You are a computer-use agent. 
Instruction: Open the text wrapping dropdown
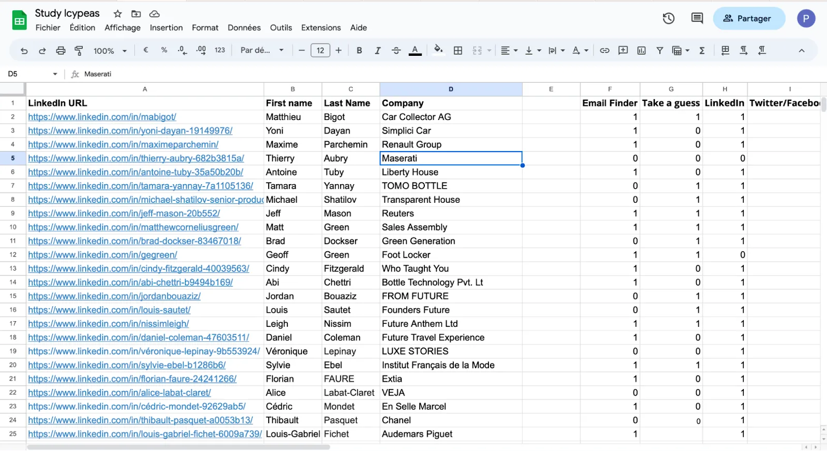pyautogui.click(x=556, y=50)
